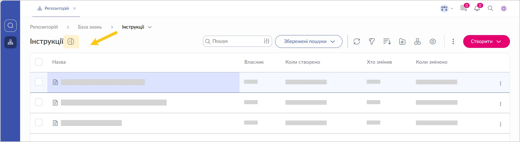
Task: Toggle the side panel icon next to Інструкції
Action: (x=71, y=42)
